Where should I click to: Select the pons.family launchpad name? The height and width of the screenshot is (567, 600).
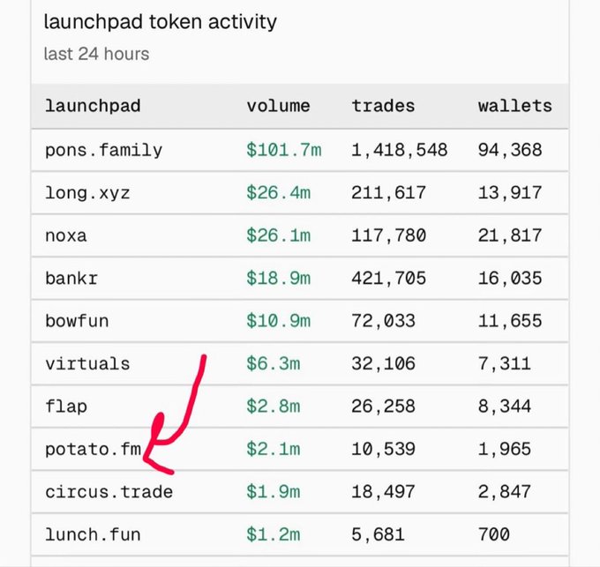[104, 151]
